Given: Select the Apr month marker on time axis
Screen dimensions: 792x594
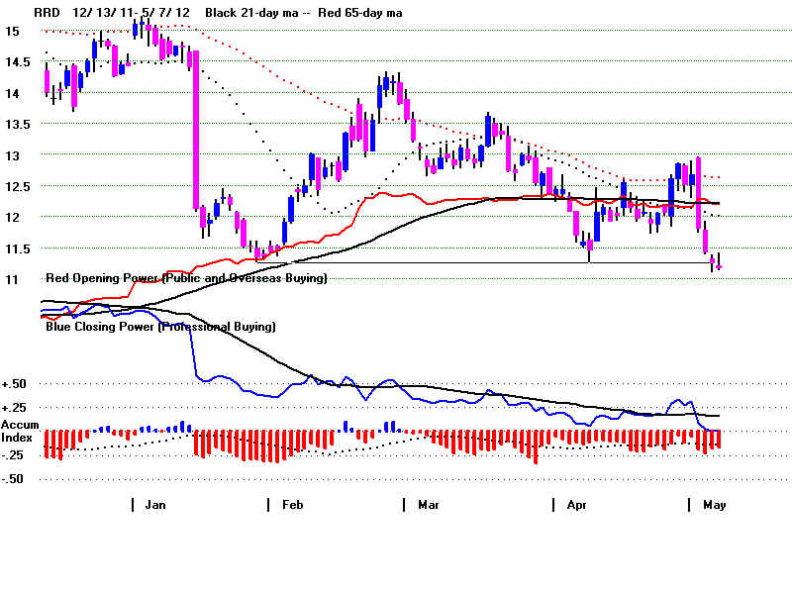Looking at the screenshot, I should click(x=576, y=505).
